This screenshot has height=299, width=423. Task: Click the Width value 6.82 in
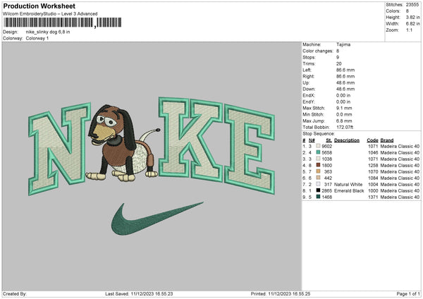pos(412,24)
